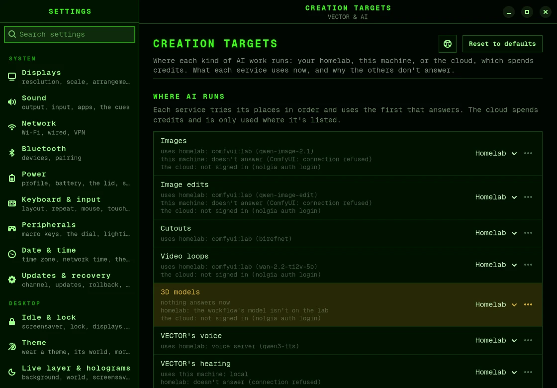Open Live layer & holograms in sidebar
The image size is (557, 388).
point(69,373)
